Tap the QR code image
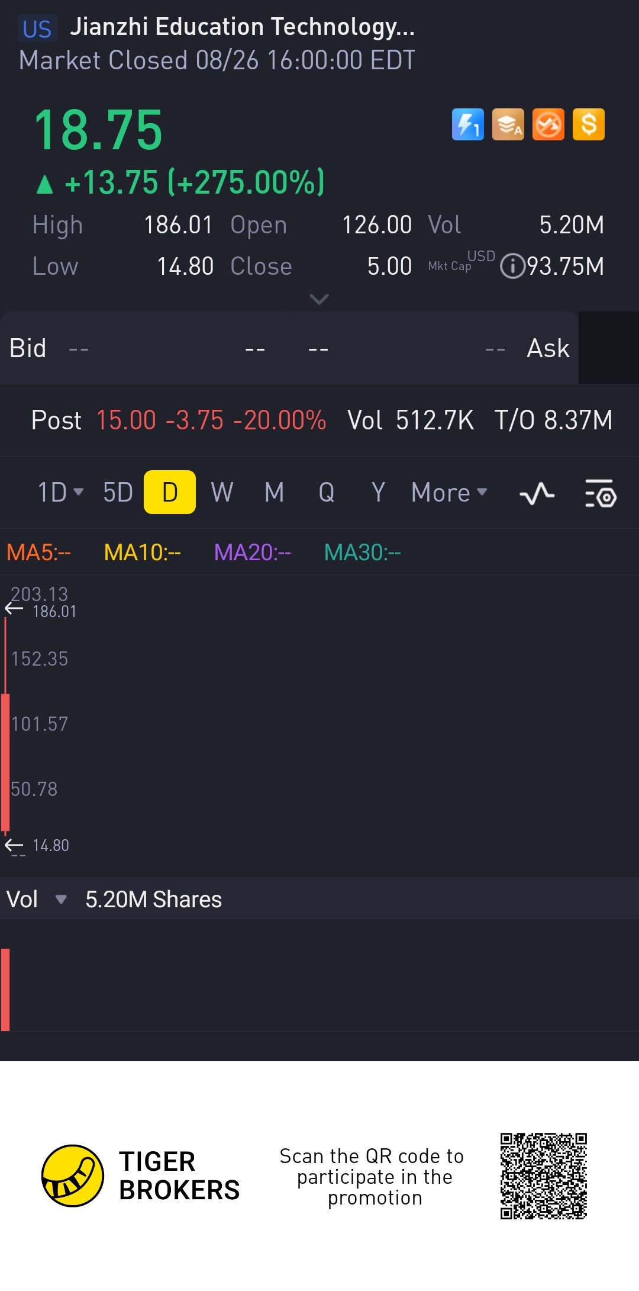 tap(543, 1176)
